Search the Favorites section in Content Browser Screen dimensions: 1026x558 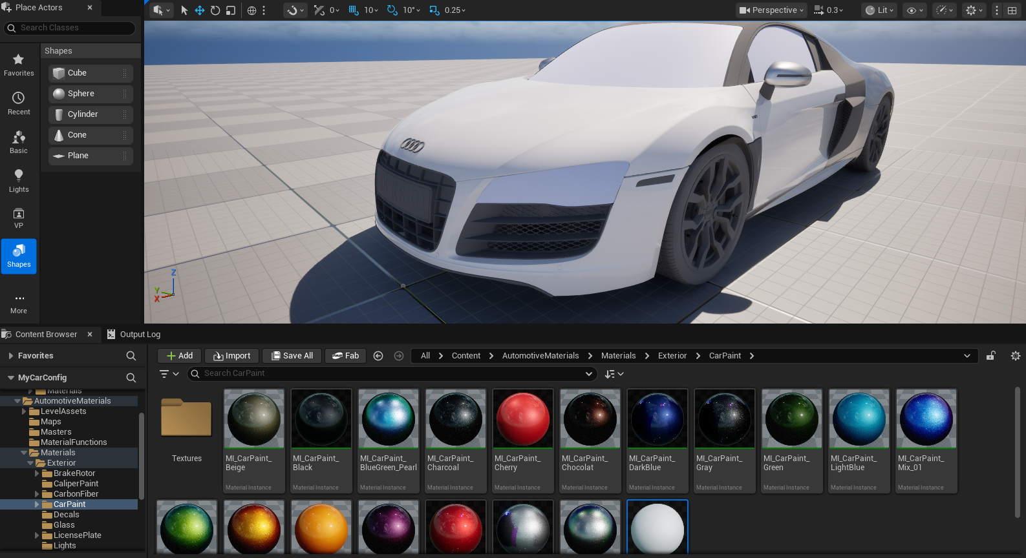pyautogui.click(x=131, y=356)
